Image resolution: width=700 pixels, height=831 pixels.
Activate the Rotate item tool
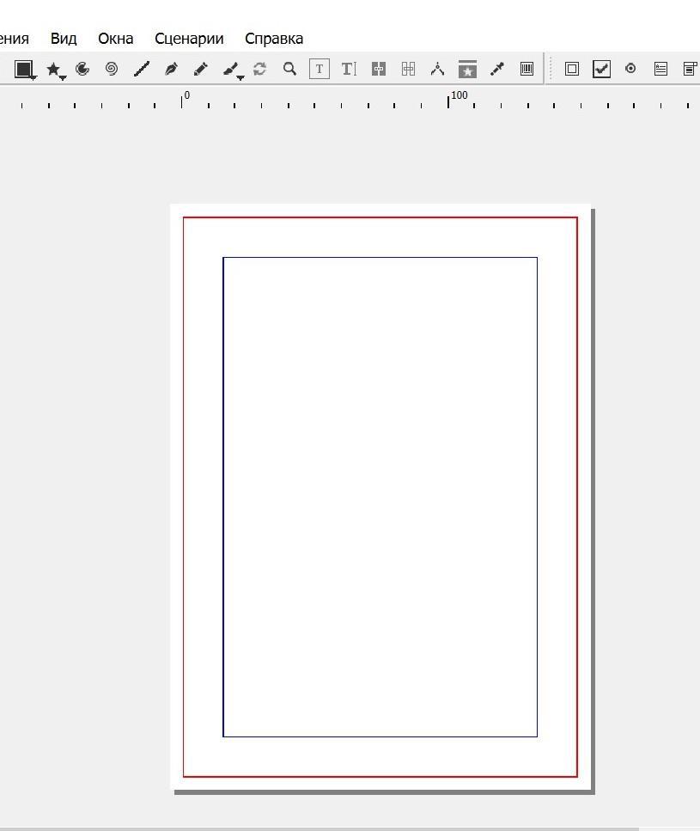(x=259, y=69)
